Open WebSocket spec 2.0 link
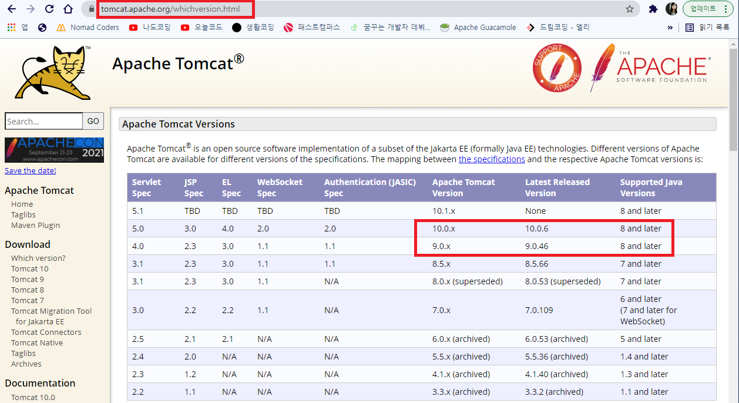 [262, 229]
